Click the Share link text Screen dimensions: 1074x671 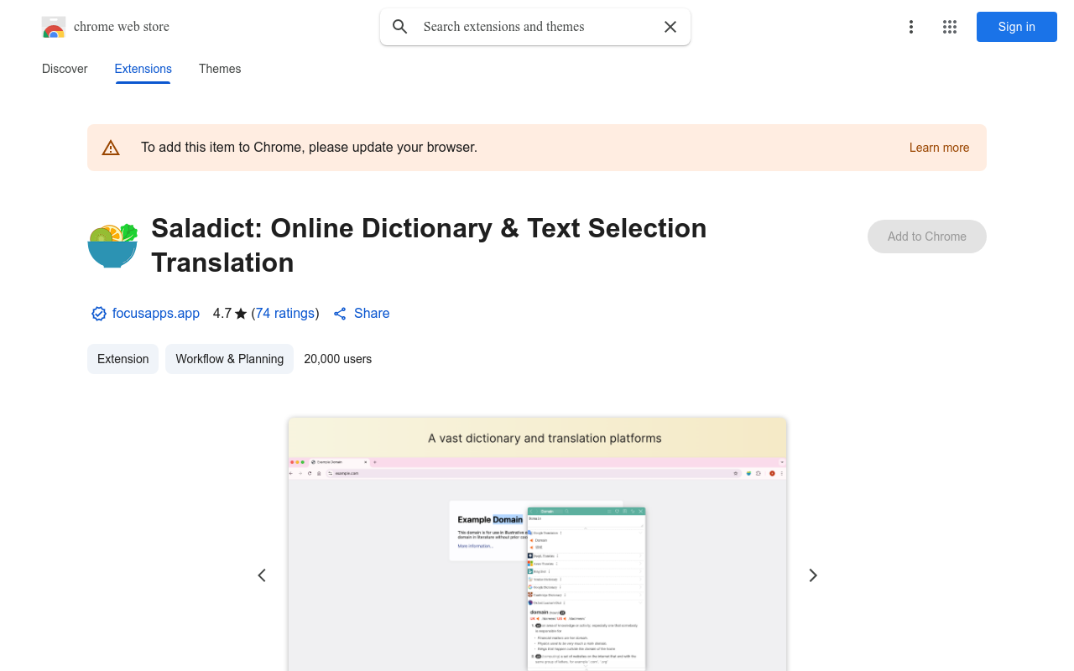click(372, 314)
